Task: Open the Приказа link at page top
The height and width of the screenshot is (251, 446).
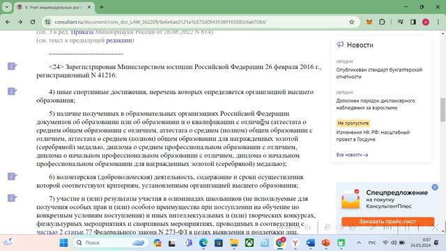Action: coord(82,32)
